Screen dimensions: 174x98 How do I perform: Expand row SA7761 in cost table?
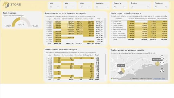point(46,76)
